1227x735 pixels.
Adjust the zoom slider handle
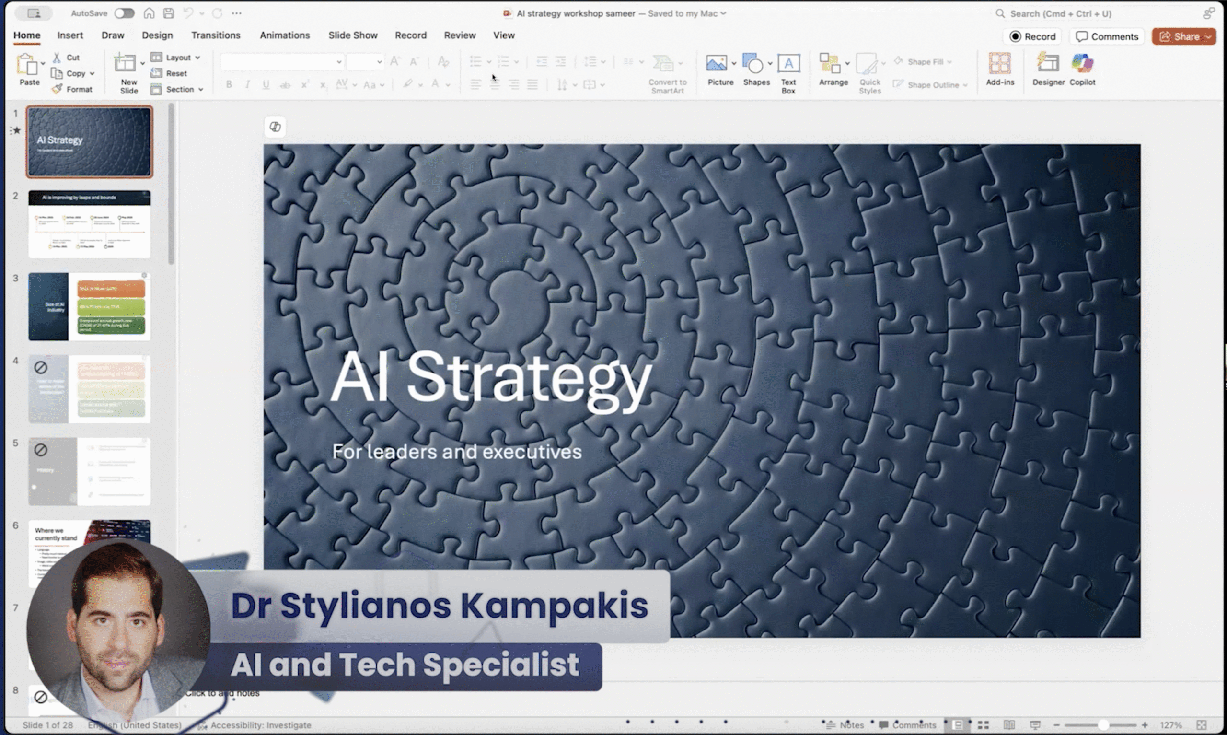click(x=1103, y=725)
